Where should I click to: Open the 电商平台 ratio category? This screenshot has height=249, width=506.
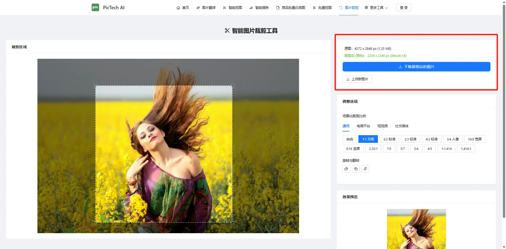(x=363, y=126)
